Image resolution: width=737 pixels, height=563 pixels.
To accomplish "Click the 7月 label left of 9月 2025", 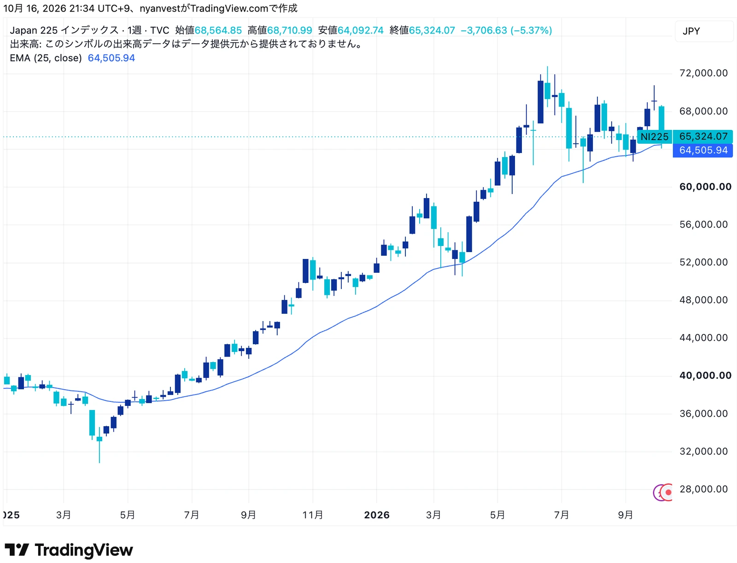I will (x=192, y=515).
